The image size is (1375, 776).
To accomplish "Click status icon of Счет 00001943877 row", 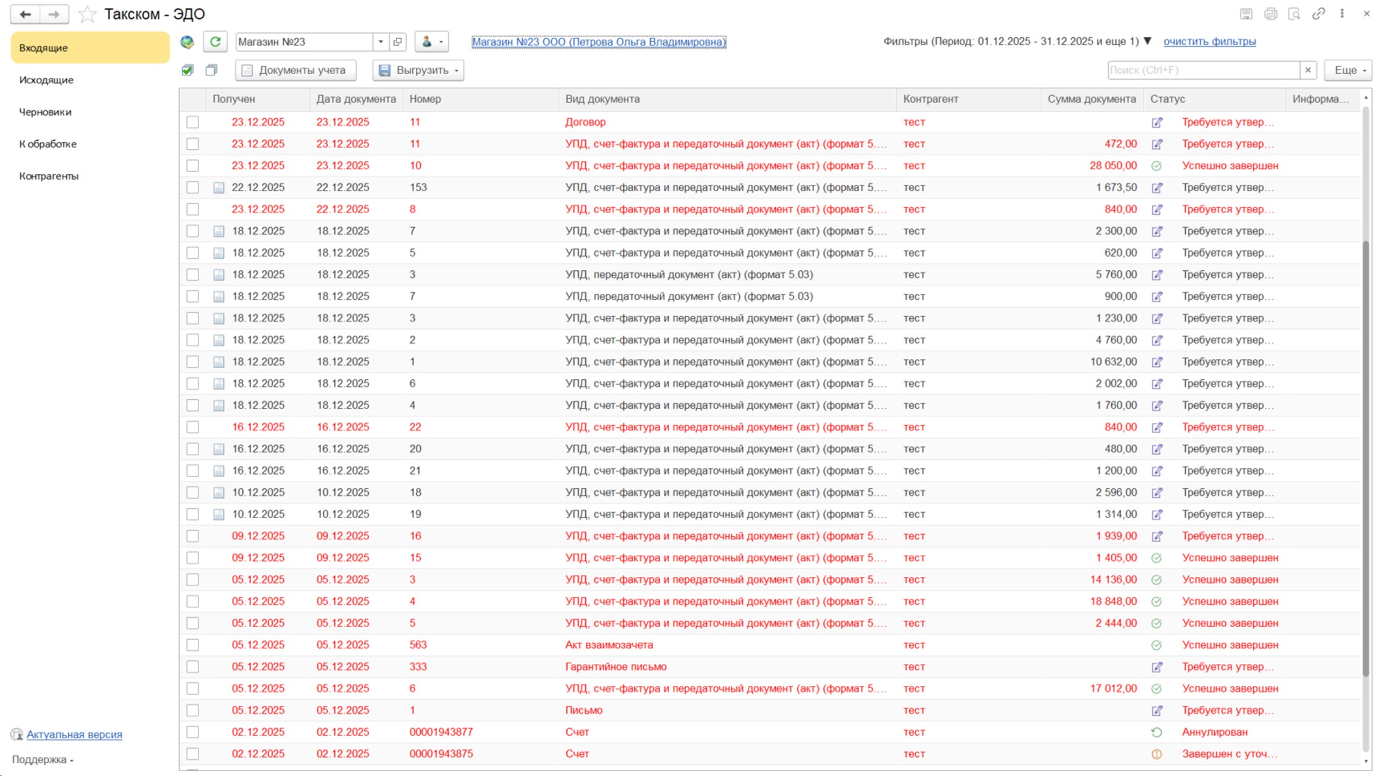I will (1156, 732).
